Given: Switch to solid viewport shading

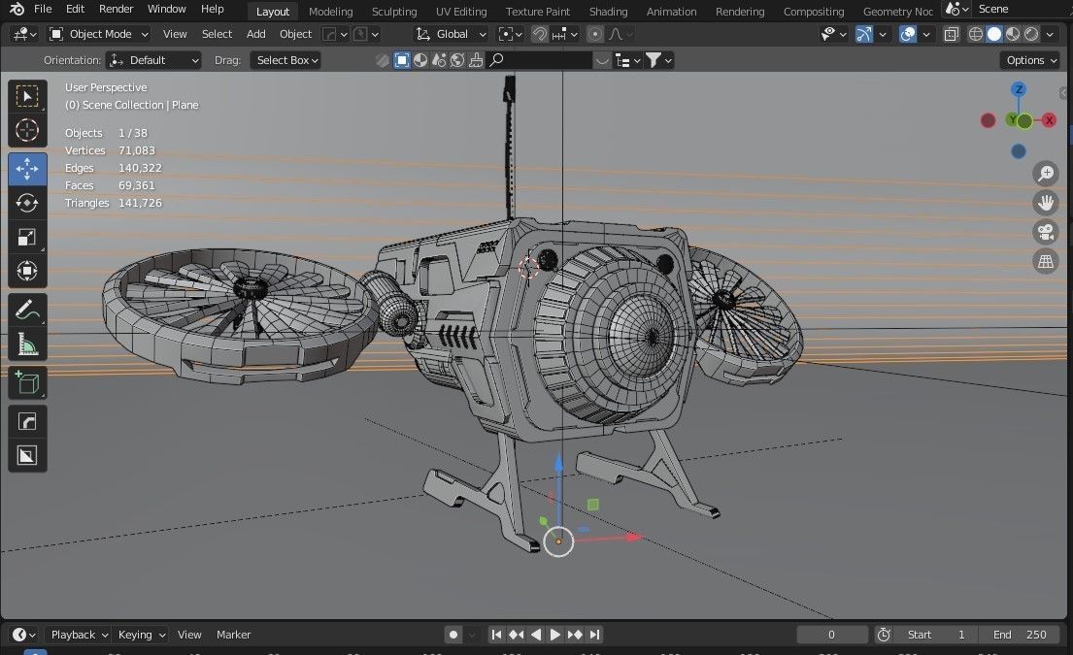Looking at the screenshot, I should [x=994, y=34].
